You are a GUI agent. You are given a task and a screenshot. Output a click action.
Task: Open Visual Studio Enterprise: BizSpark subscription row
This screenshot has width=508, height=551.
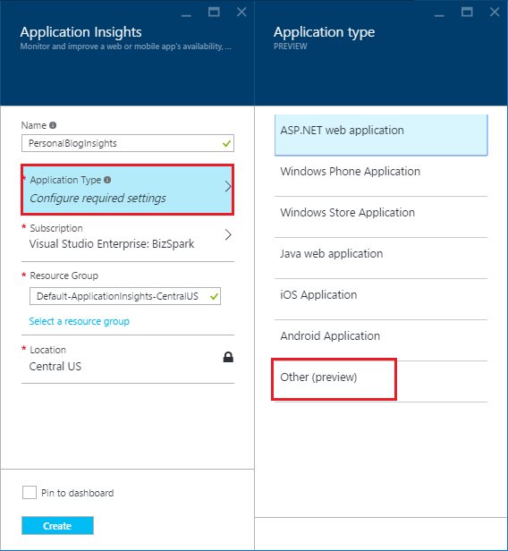pyautogui.click(x=128, y=238)
